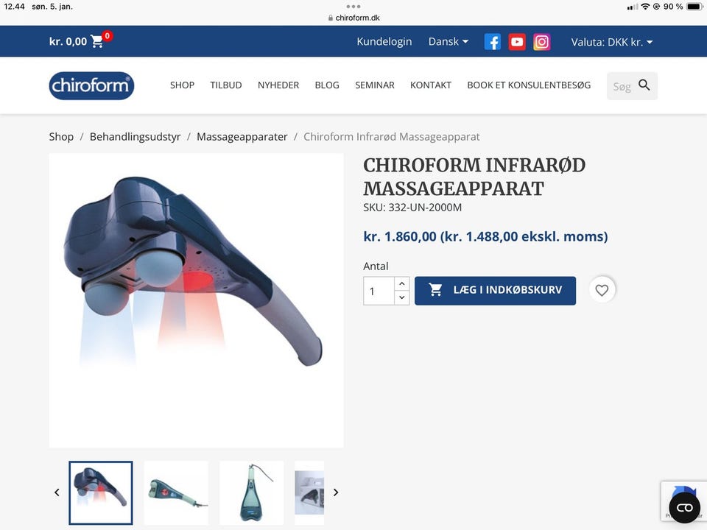Expand the Valuta DKK currency dropdown
Screen dimensions: 707x530
tap(612, 42)
